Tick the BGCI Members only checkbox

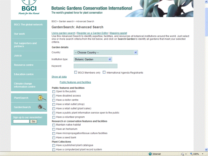(x=76, y=72)
